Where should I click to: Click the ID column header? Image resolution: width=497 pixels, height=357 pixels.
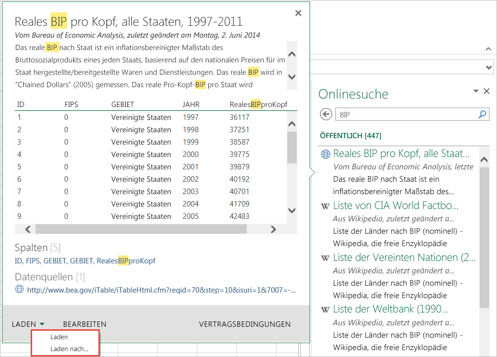[21, 104]
